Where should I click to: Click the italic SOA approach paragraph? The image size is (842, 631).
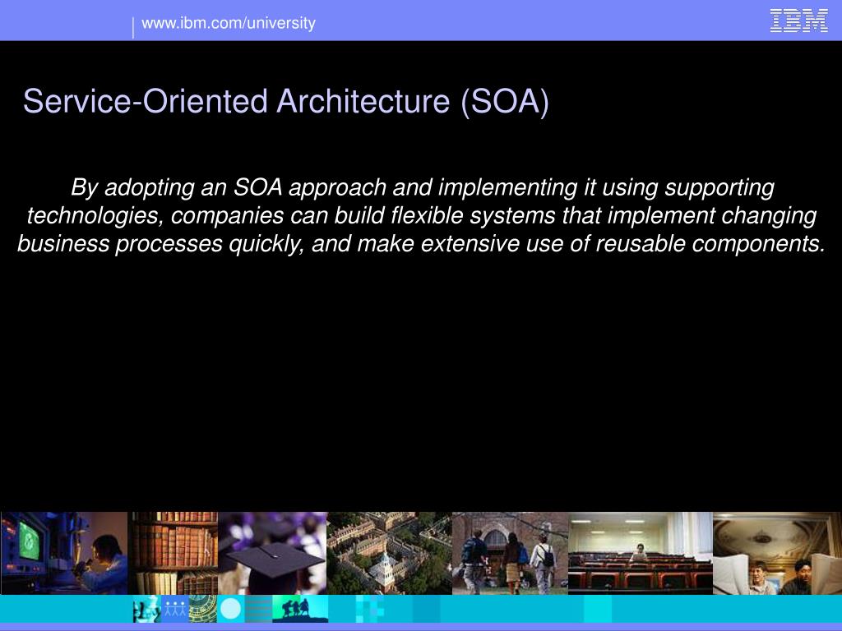click(421, 215)
